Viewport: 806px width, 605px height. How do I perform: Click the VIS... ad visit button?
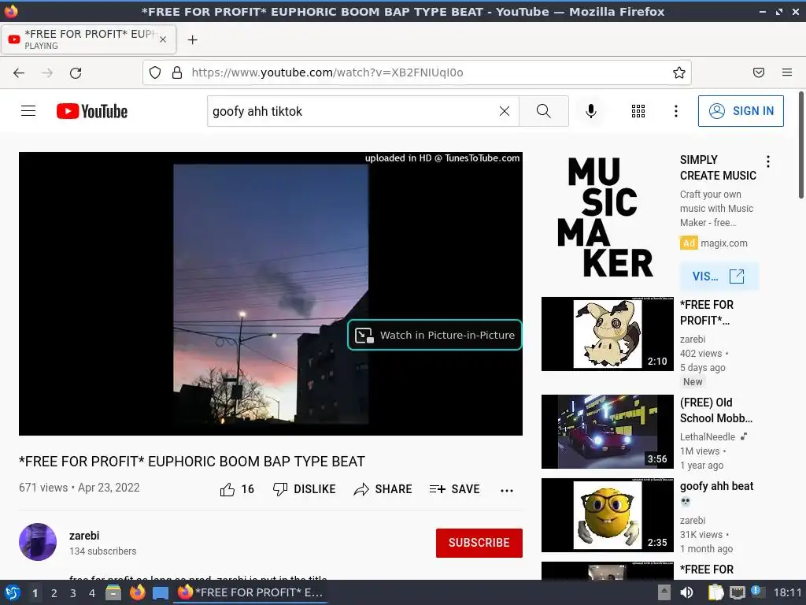point(718,277)
